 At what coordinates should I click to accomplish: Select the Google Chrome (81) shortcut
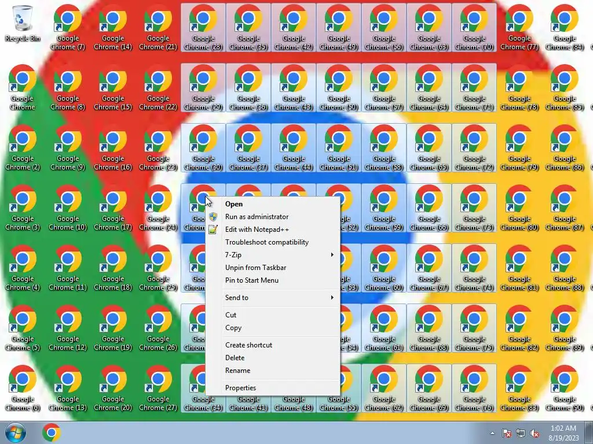coord(519,268)
